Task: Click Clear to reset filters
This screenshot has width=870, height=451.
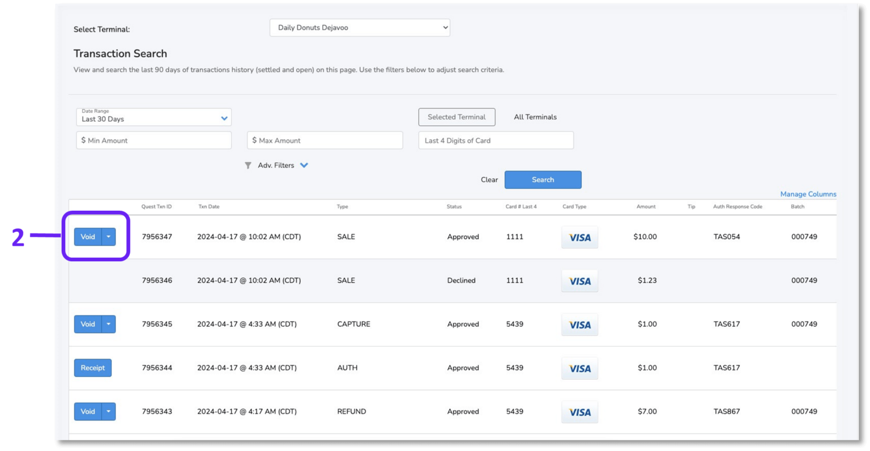Action: (489, 180)
